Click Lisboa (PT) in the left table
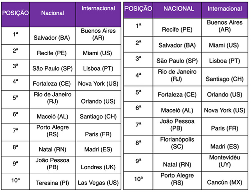The width and height of the screenshot is (251, 194). click(x=98, y=68)
